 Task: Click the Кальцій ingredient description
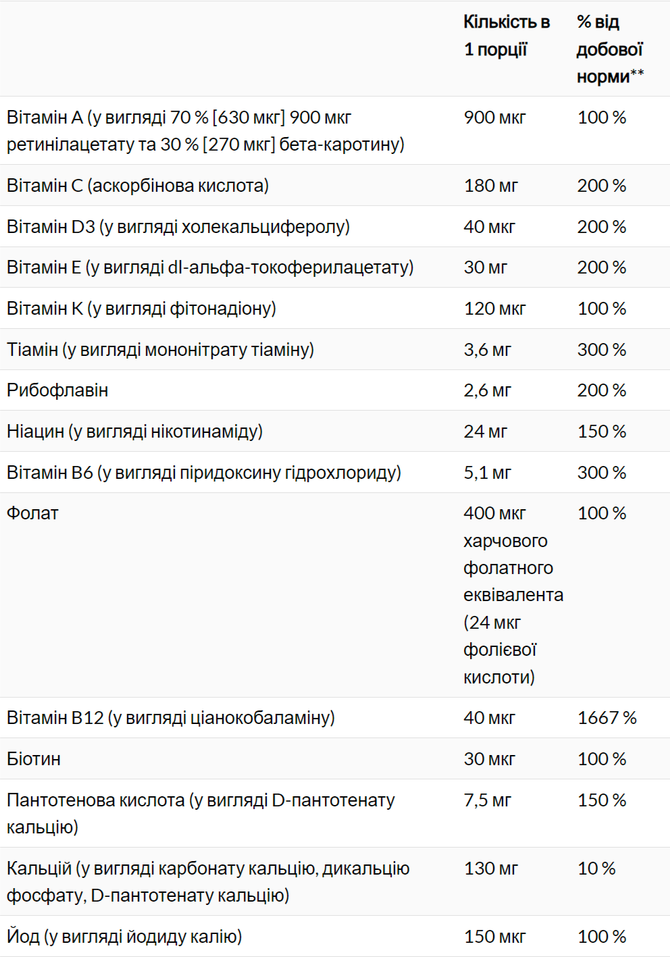point(208,882)
